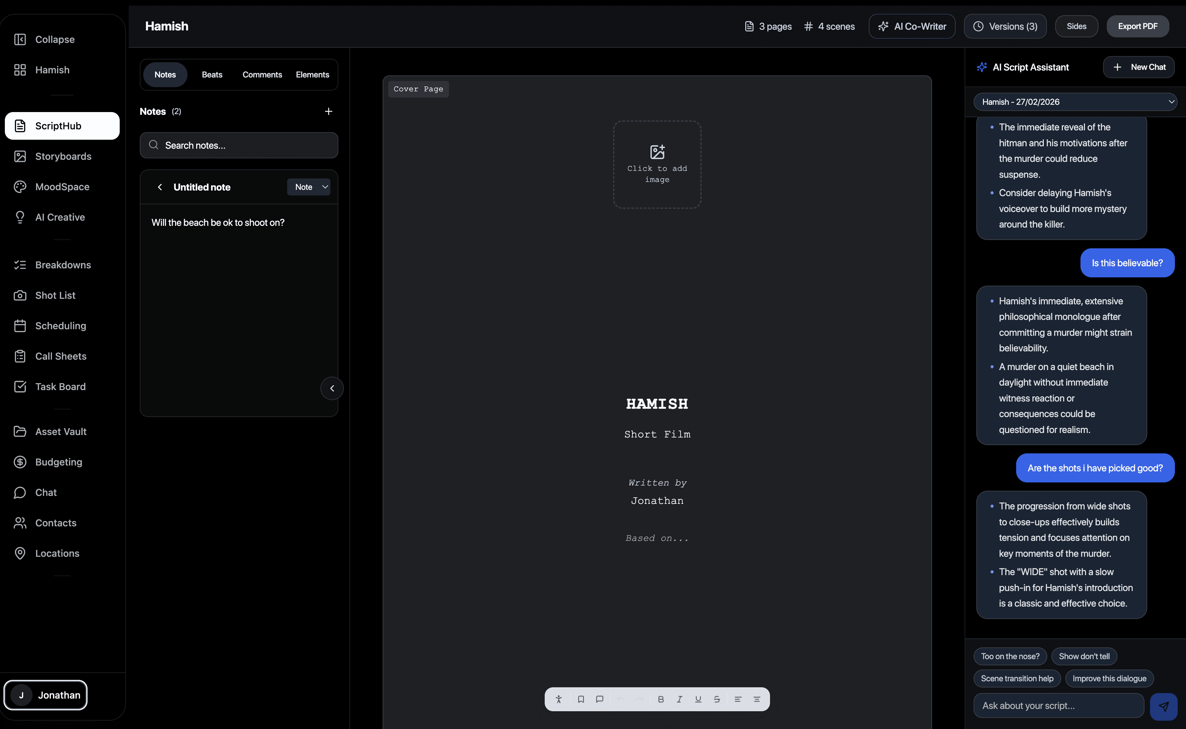Image resolution: width=1186 pixels, height=729 pixels.
Task: Click the Search notes input field
Action: coord(239,145)
